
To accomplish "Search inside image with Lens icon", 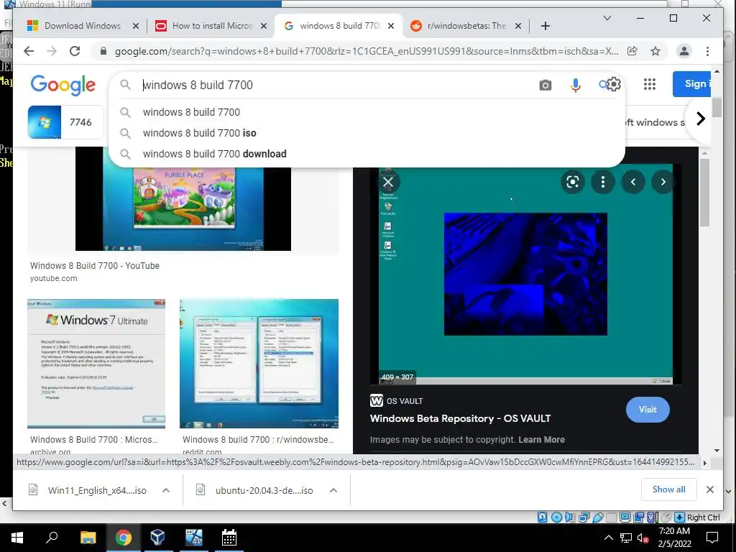I will [x=573, y=182].
